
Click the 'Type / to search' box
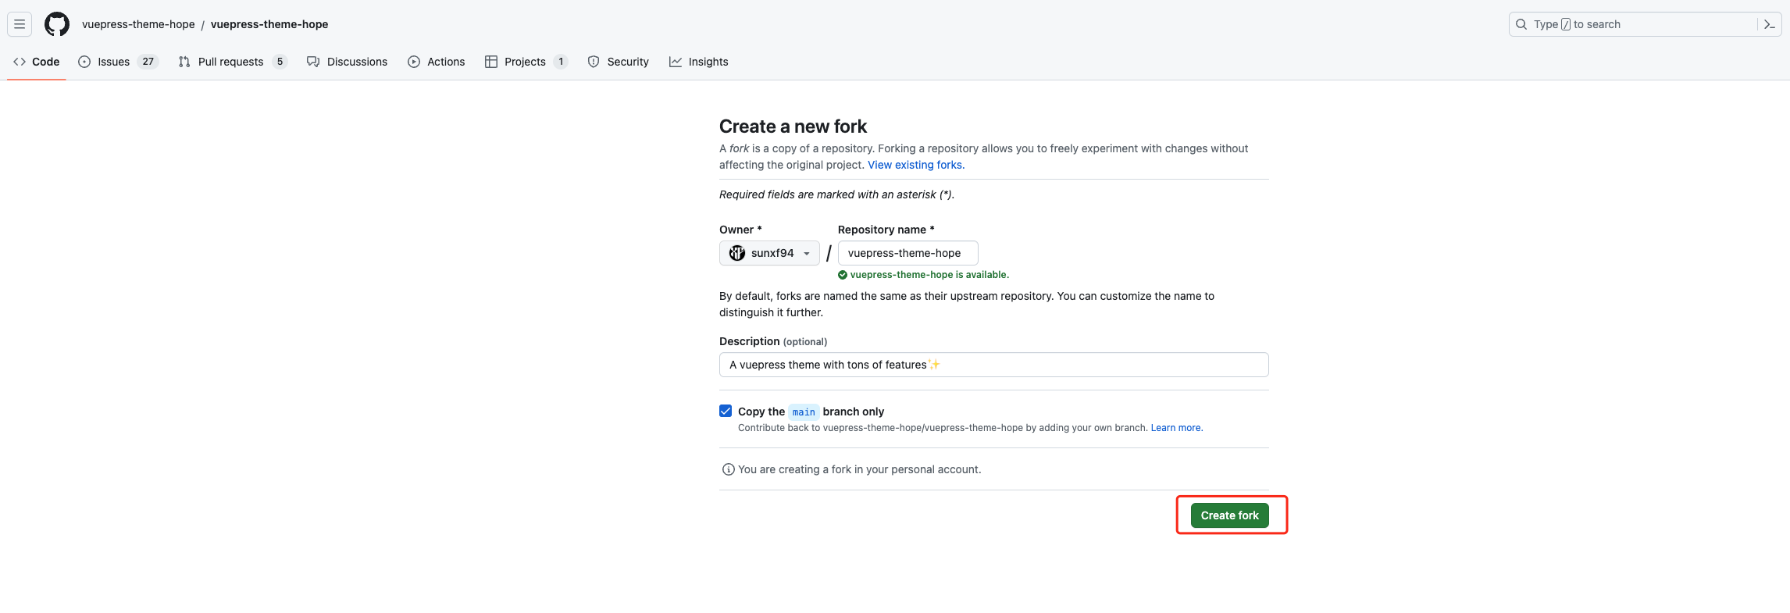click(1645, 24)
